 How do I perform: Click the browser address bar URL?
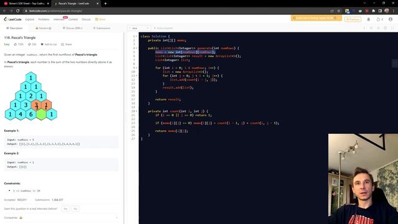pos(55,11)
